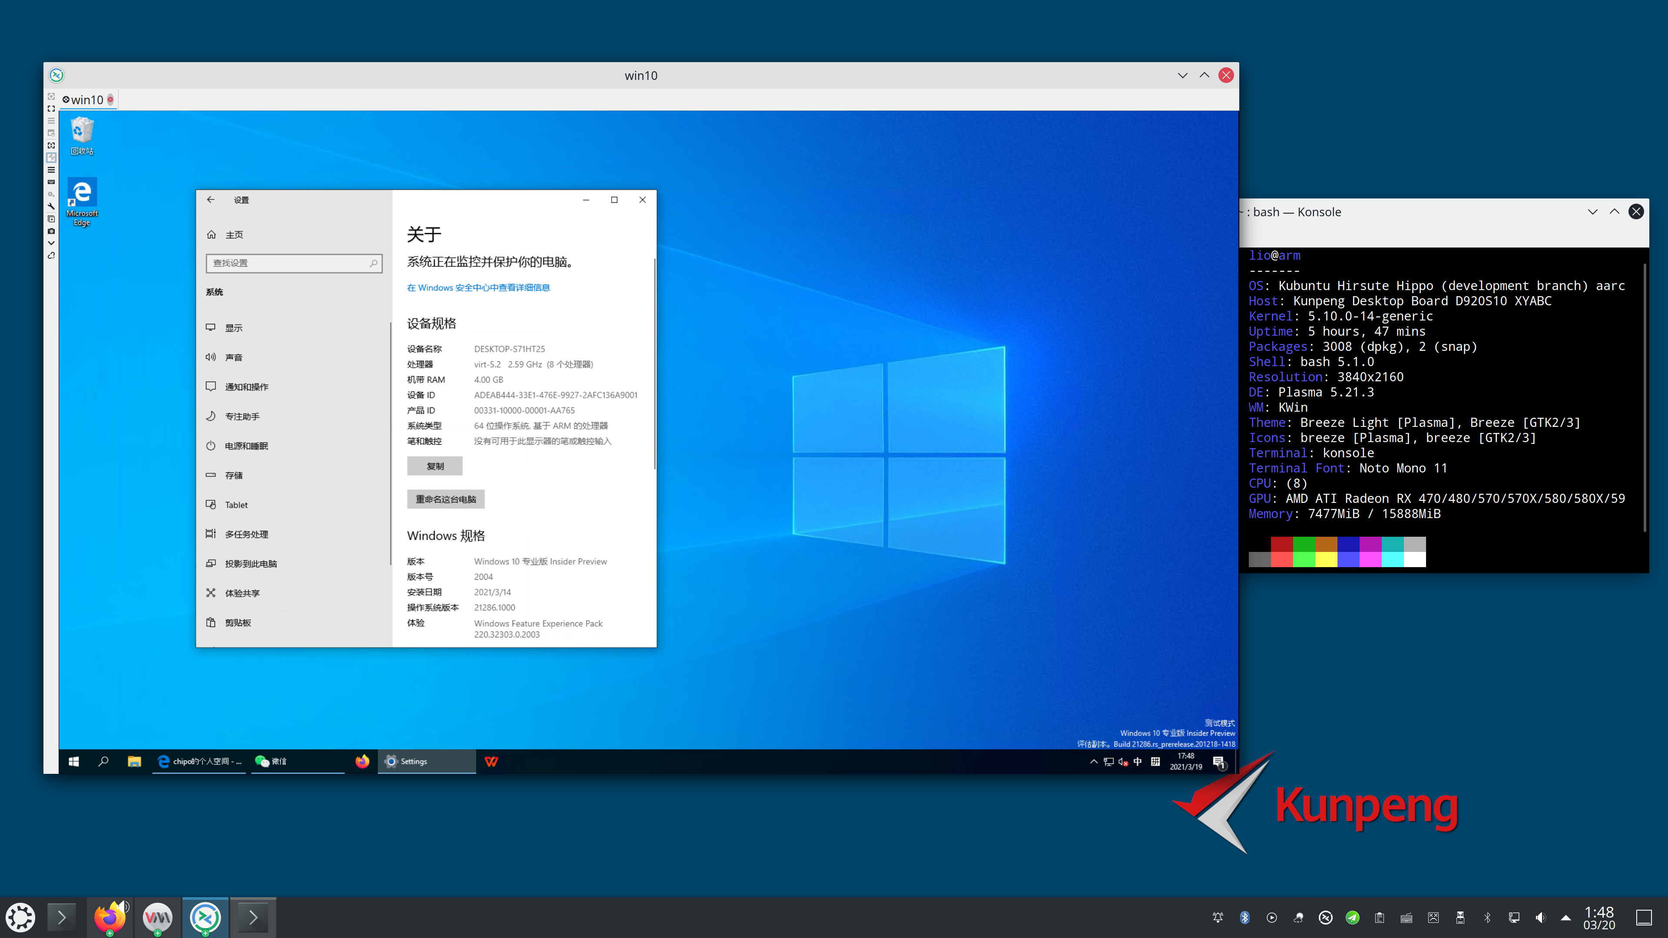Collapse Remmina toolbar with down chevron icon
Image resolution: width=1668 pixels, height=938 pixels.
pyautogui.click(x=51, y=243)
